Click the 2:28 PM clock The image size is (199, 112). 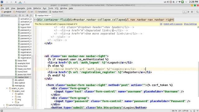coord(193,2)
